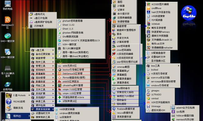
Task: Click the ultradefrag碎片整理 icon
Action: (x=60, y=86)
